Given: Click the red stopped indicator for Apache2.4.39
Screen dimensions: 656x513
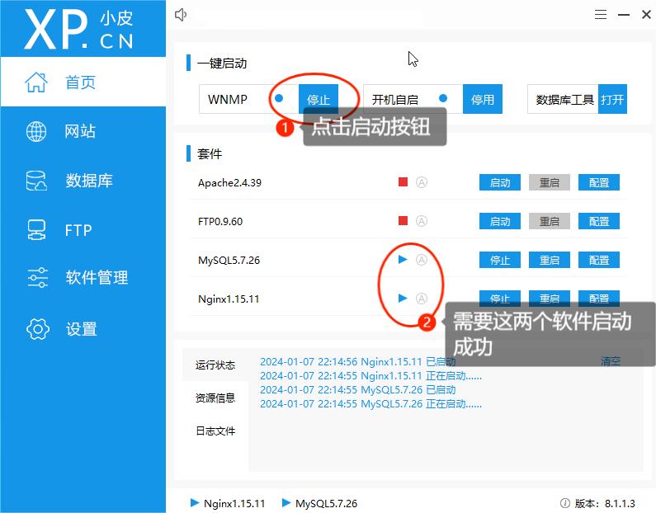Looking at the screenshot, I should pyautogui.click(x=403, y=182).
